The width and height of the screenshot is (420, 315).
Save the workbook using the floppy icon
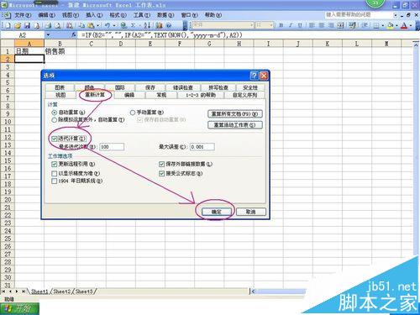pyautogui.click(x=27, y=25)
